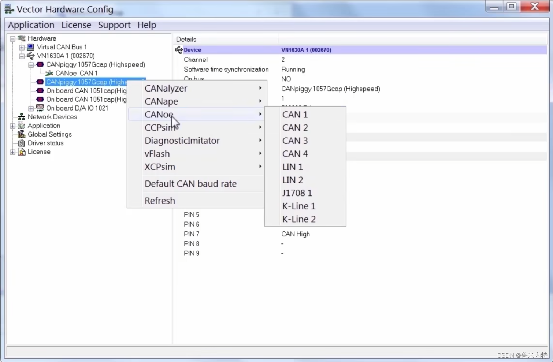
Task: Select vFlash in context menu
Action: point(196,154)
